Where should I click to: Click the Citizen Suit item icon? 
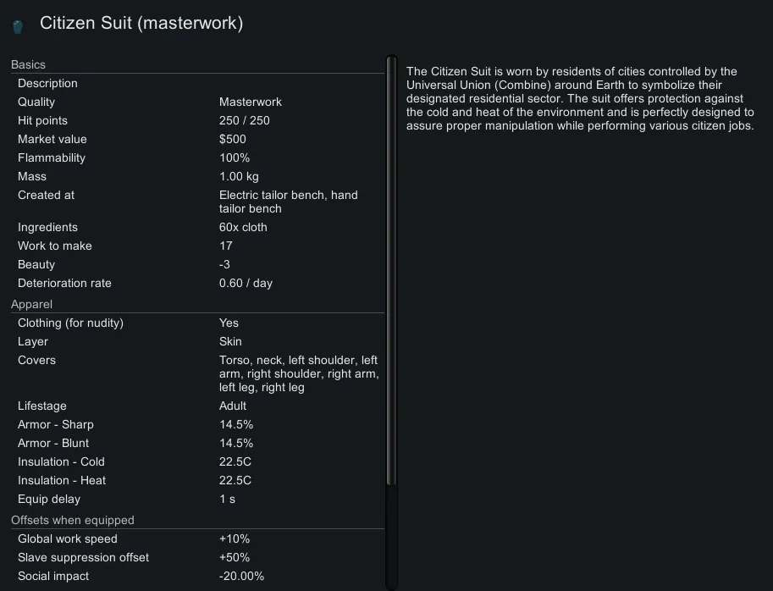[18, 26]
